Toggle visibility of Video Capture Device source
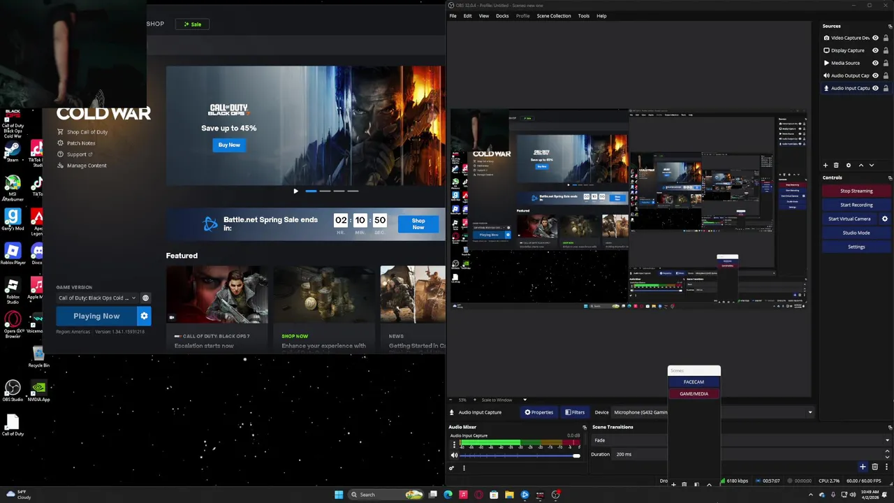 click(x=875, y=38)
